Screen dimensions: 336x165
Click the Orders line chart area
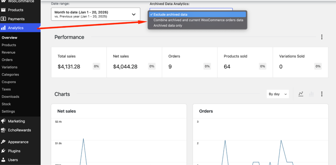tap(261, 142)
